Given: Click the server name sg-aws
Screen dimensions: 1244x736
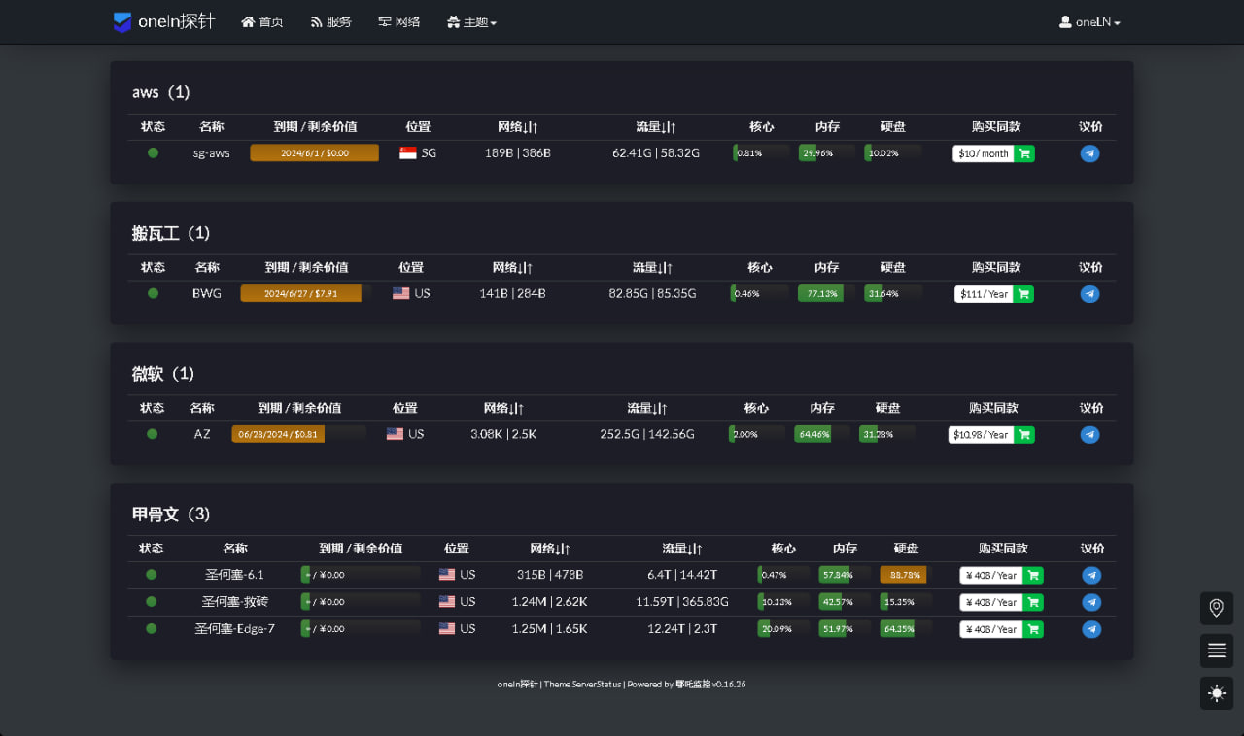Looking at the screenshot, I should 212,153.
